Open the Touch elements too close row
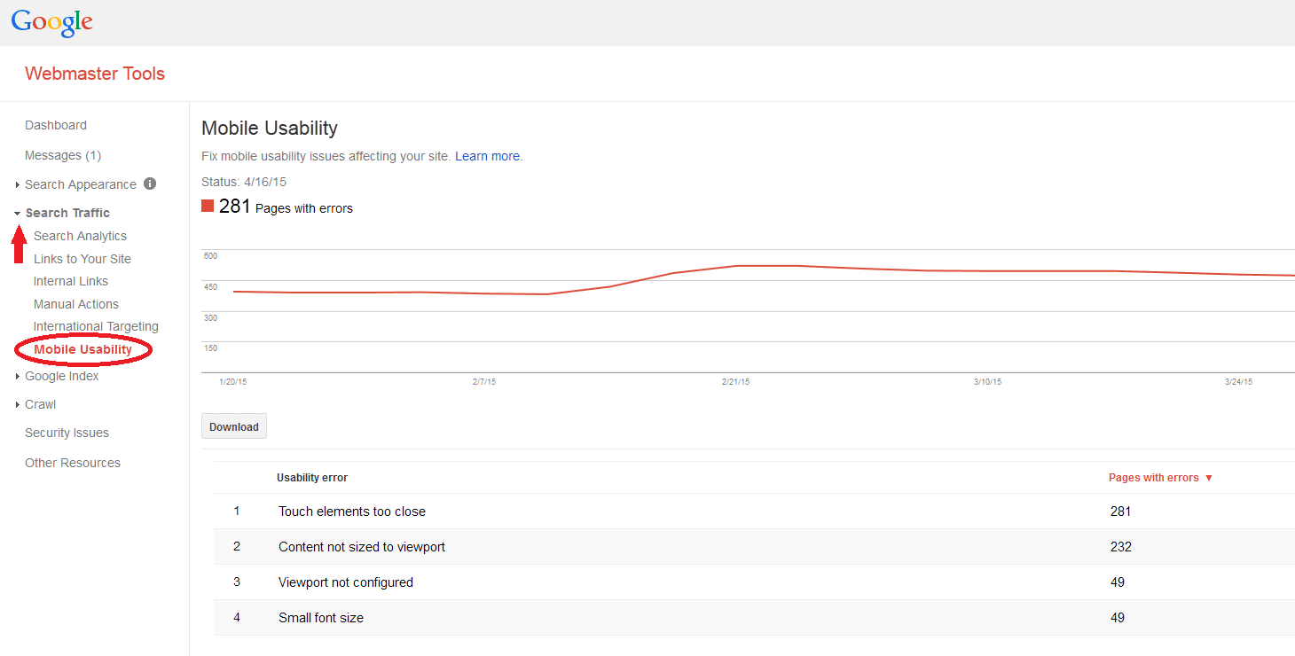Viewport: 1295px width, 656px height. click(352, 512)
